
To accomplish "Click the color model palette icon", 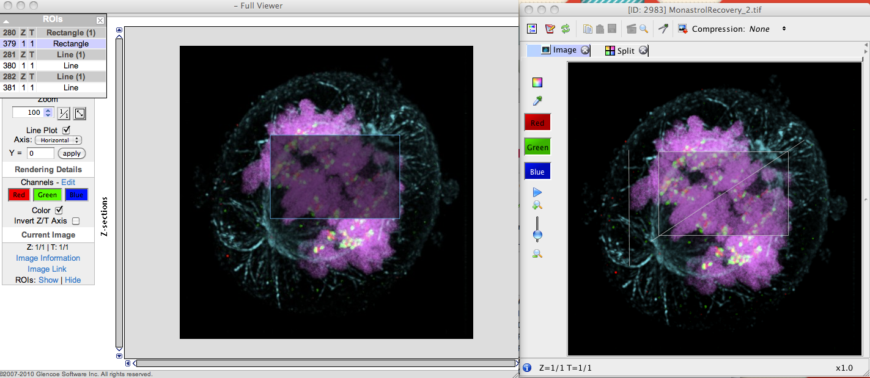I will tap(537, 82).
